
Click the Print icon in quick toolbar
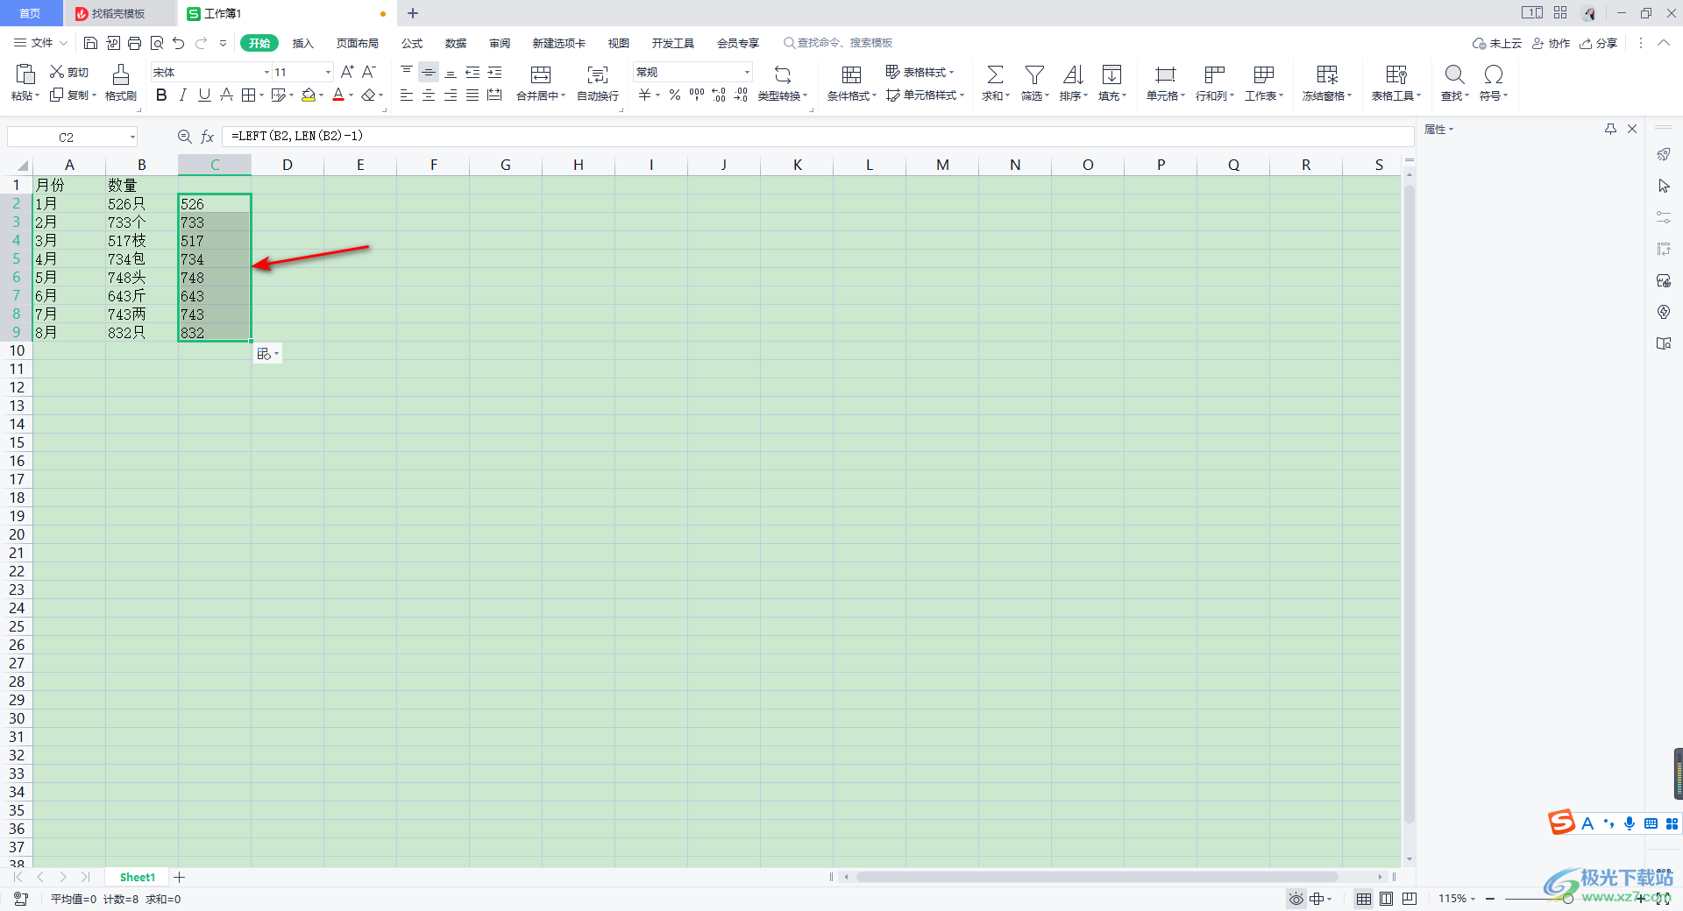tap(134, 43)
